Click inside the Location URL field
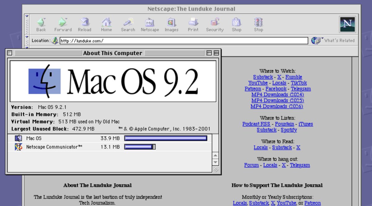 pos(184,41)
